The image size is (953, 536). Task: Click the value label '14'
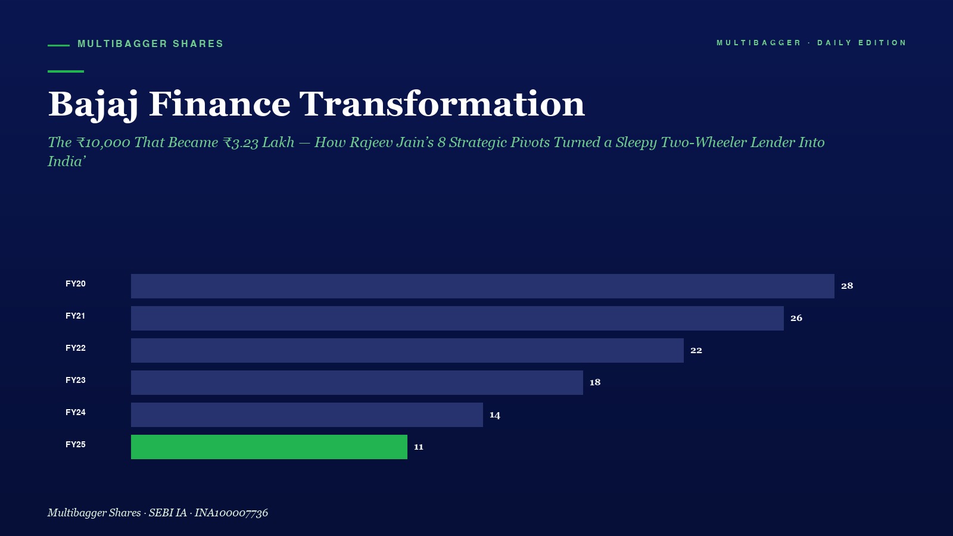(495, 415)
